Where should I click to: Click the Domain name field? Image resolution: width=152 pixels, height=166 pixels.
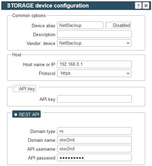94,140
